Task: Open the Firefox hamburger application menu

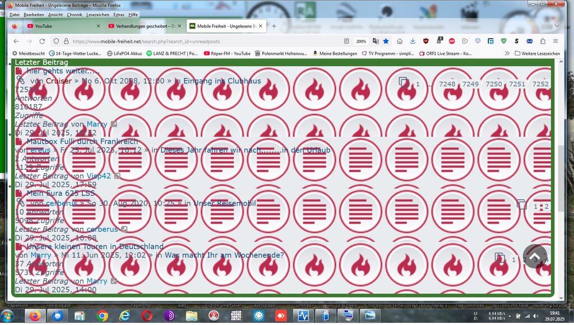Action: 556,41
